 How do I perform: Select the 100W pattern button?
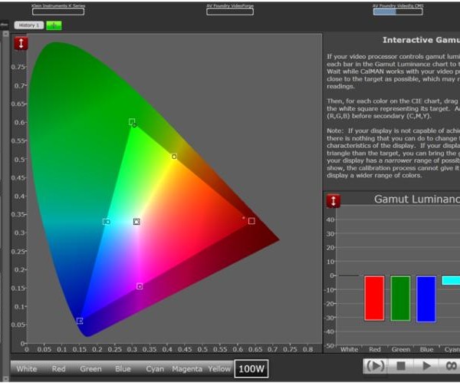(x=251, y=369)
